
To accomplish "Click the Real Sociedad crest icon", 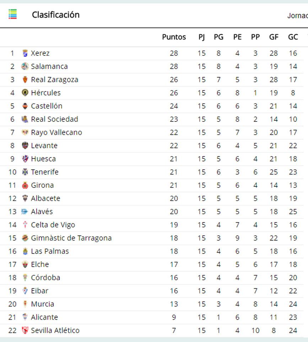I will click(x=25, y=119).
